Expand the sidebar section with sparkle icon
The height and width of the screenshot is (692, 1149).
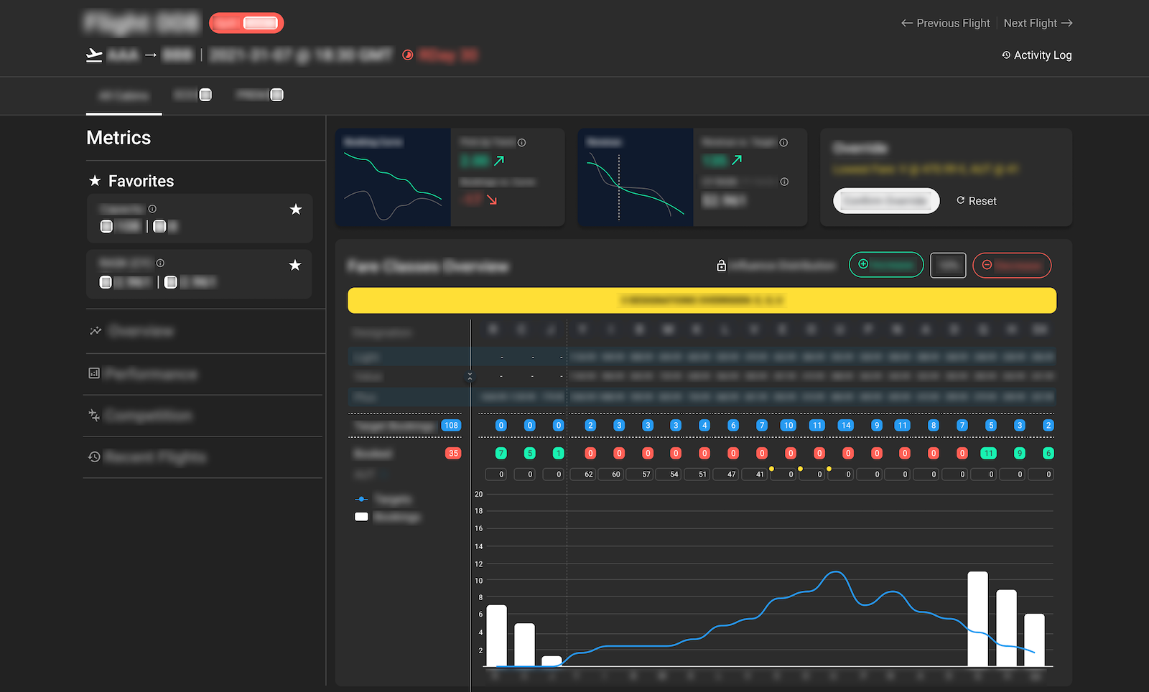[x=94, y=416]
